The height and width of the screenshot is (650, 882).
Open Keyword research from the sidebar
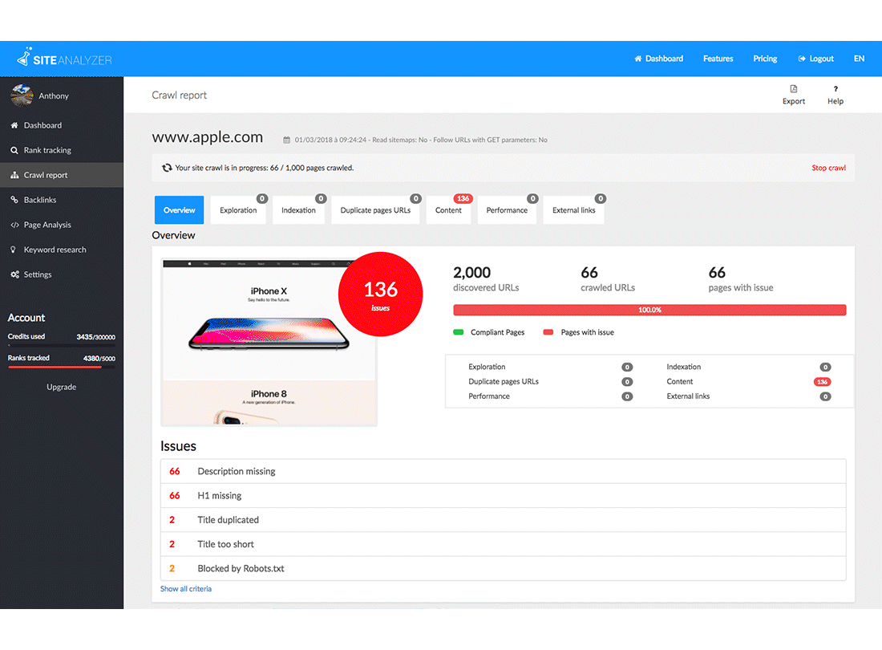tap(62, 250)
